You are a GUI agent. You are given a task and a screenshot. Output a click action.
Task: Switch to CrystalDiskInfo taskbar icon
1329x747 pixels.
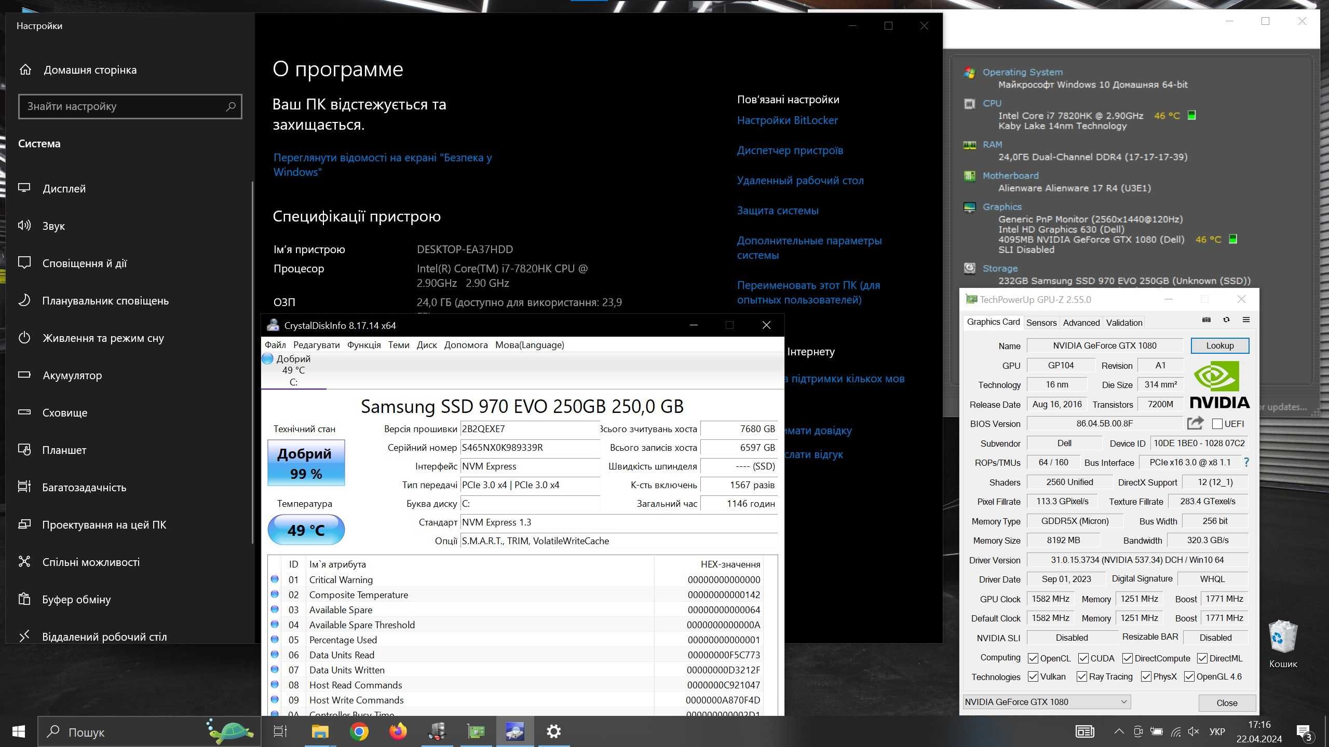point(515,732)
